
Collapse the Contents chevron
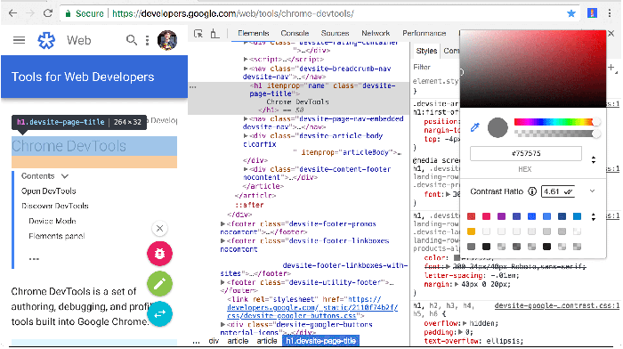pyautogui.click(x=65, y=176)
